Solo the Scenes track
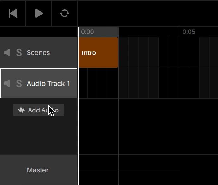This screenshot has width=218, height=185. pyautogui.click(x=19, y=52)
